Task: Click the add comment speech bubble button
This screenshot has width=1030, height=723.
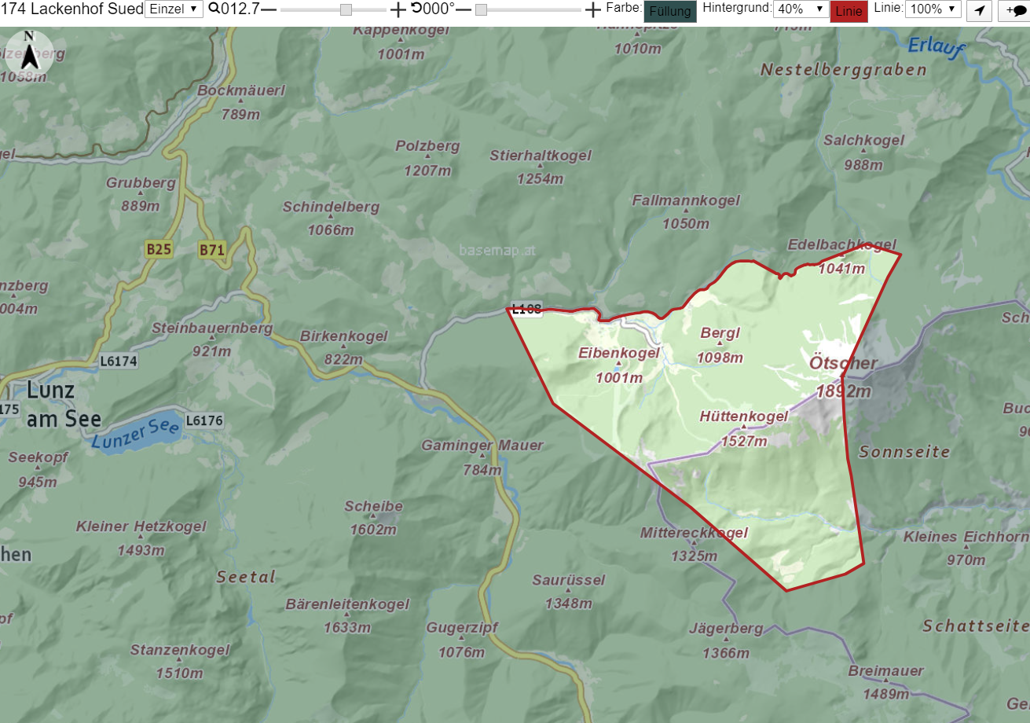Action: (1015, 10)
